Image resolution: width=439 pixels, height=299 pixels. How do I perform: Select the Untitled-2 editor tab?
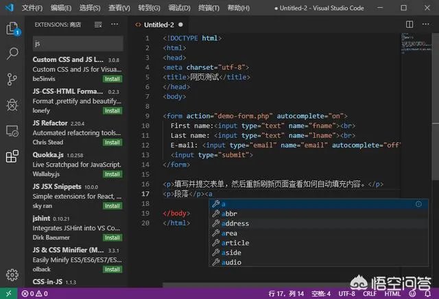tap(159, 25)
